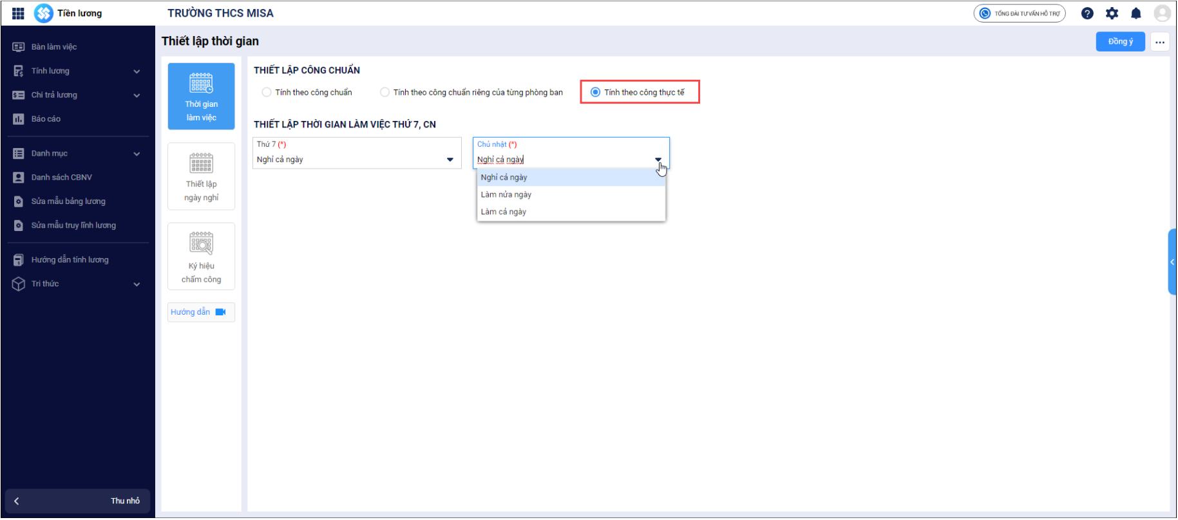Choose Làm cả ngày in dropdown list
1178x520 pixels.
tap(571, 212)
